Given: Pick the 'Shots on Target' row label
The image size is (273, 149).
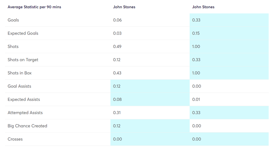Looking at the screenshot, I should [23, 60].
